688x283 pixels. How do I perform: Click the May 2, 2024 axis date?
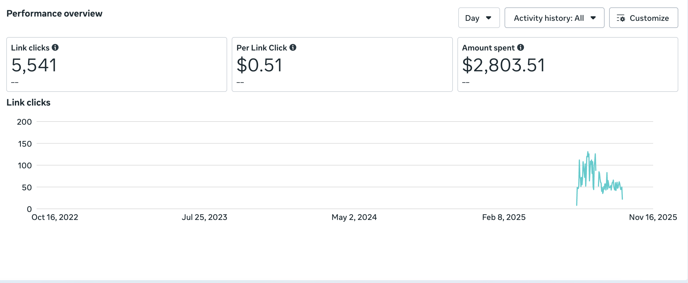pyautogui.click(x=354, y=217)
